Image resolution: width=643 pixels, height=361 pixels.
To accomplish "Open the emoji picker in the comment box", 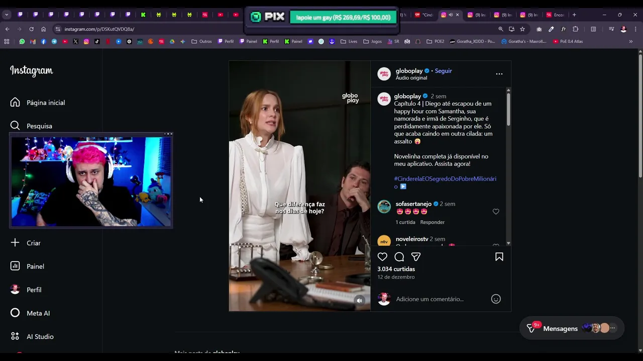I will pyautogui.click(x=496, y=299).
